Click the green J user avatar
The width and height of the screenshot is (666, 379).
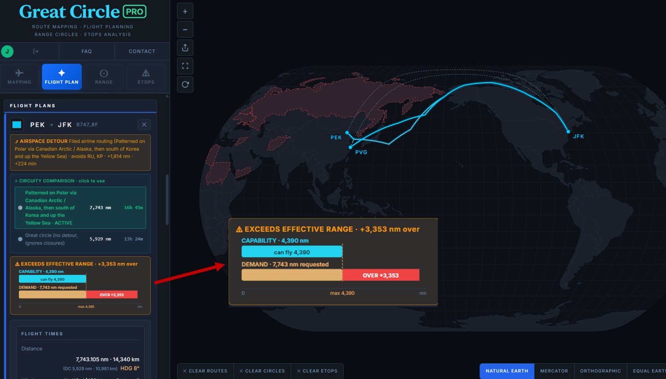tap(7, 52)
